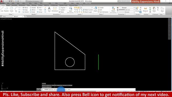Click the Group tool
Screen dimensions: 172x97
coord(137,9)
